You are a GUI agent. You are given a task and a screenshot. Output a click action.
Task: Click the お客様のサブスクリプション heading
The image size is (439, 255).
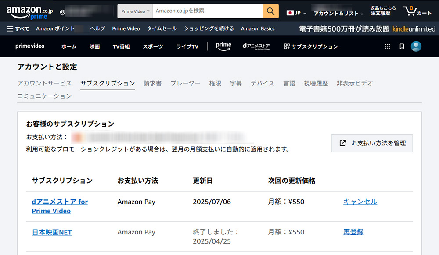(x=70, y=124)
